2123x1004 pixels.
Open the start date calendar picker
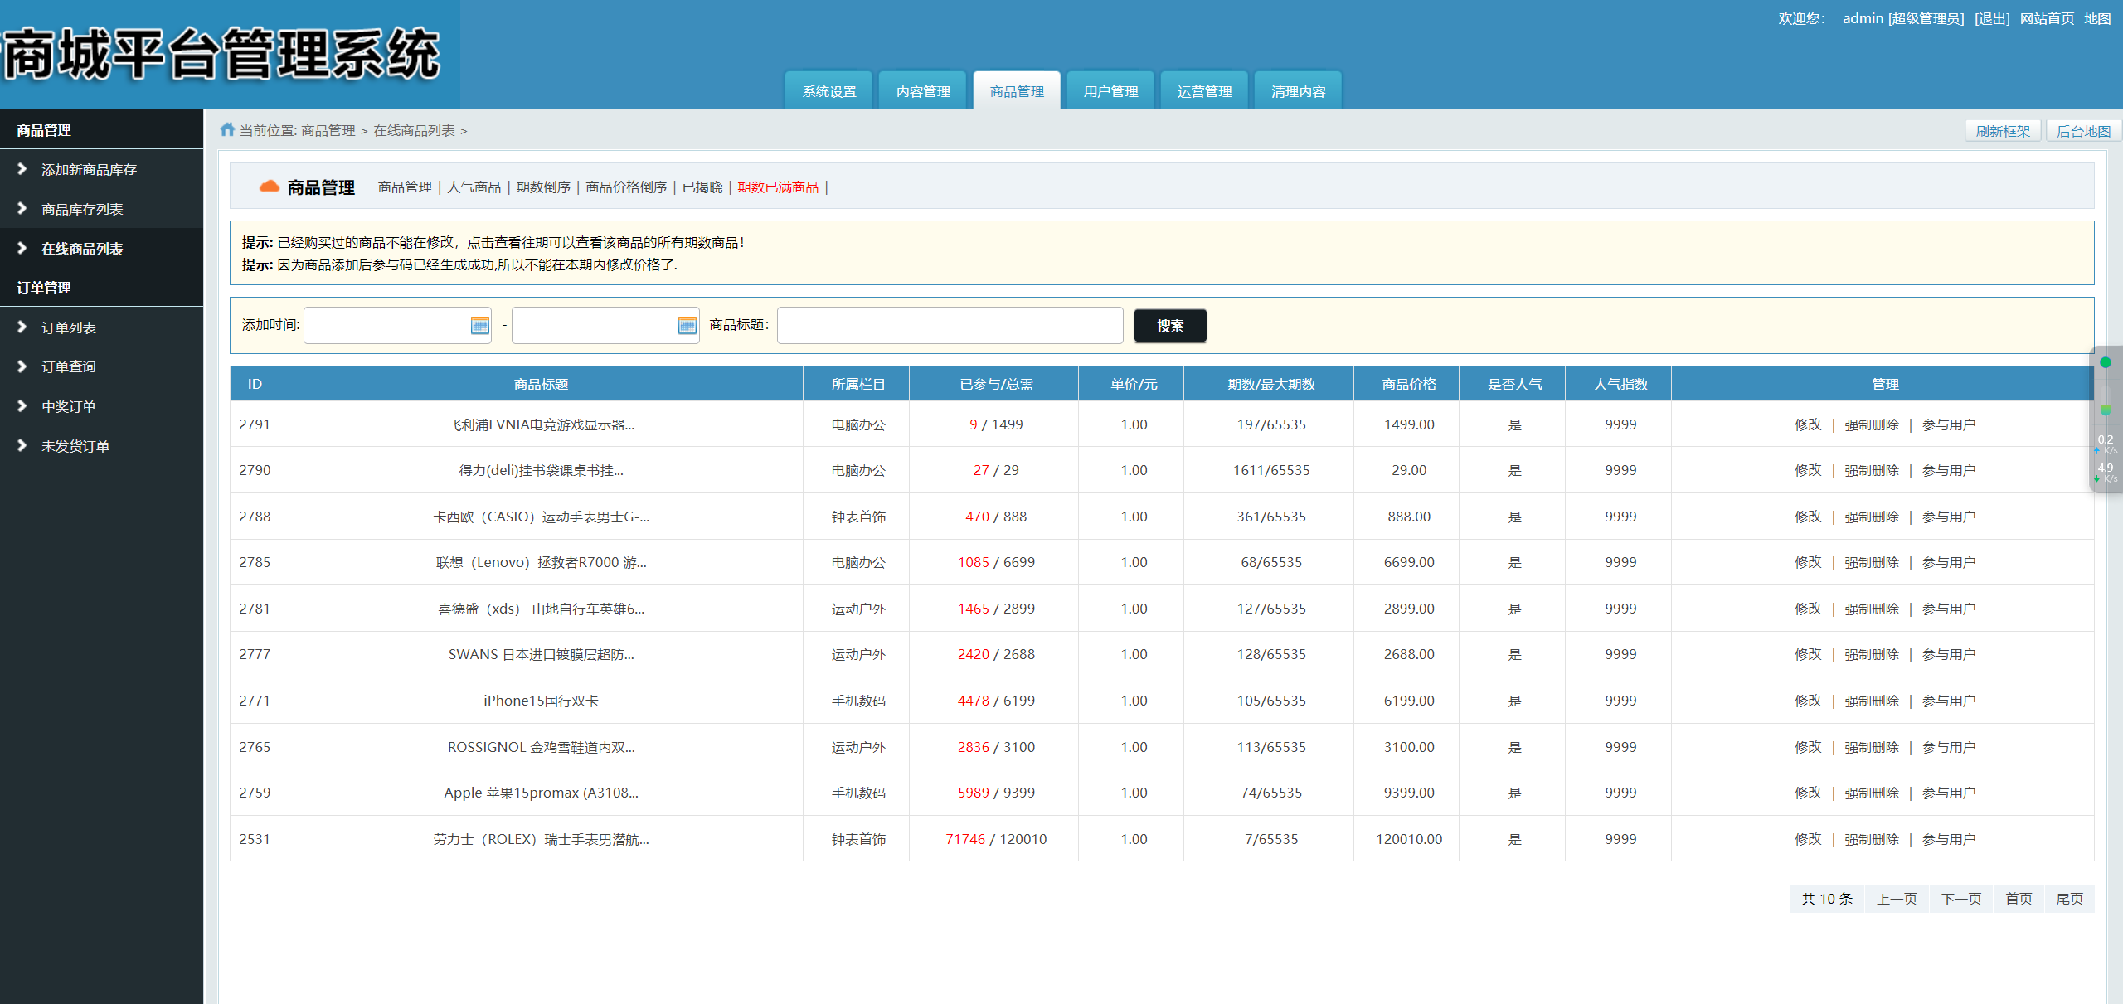click(479, 325)
